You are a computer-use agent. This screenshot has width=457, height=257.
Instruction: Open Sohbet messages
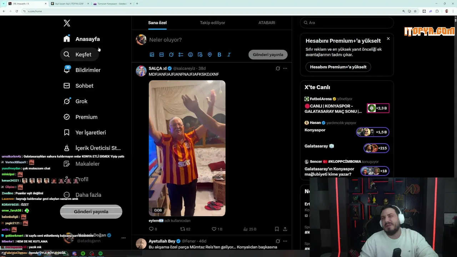(79, 86)
